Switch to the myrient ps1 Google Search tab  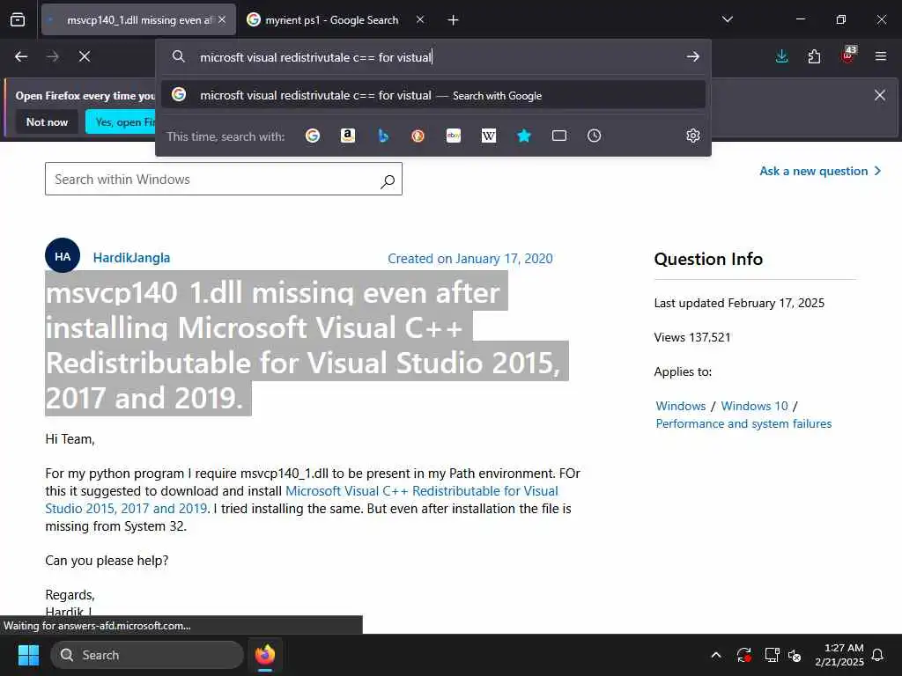pos(331,19)
